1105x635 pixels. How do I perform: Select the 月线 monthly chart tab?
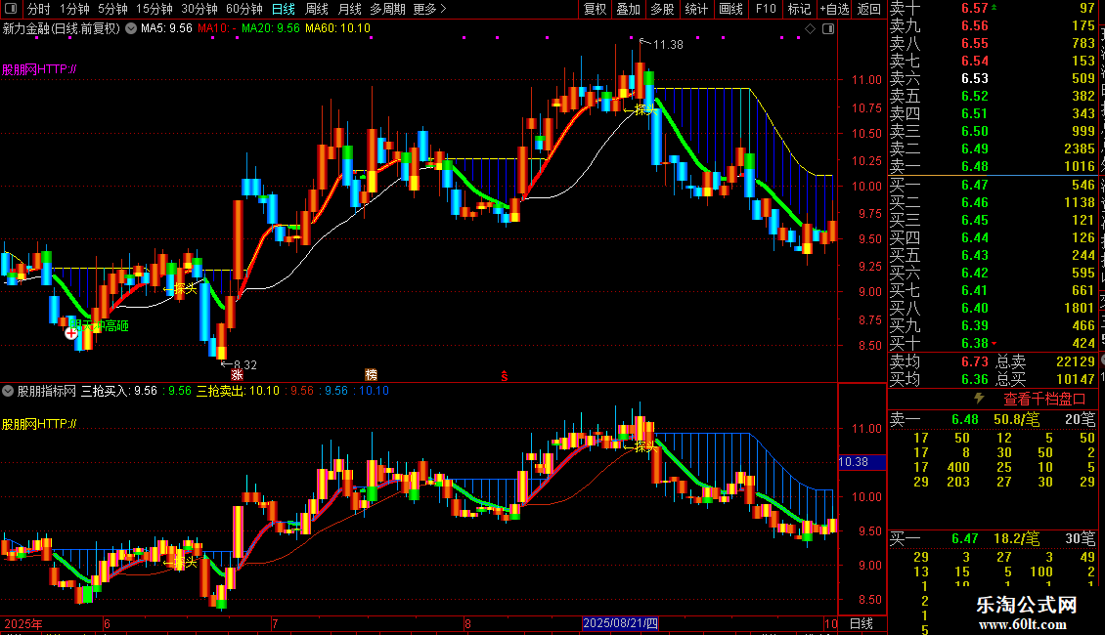click(349, 9)
